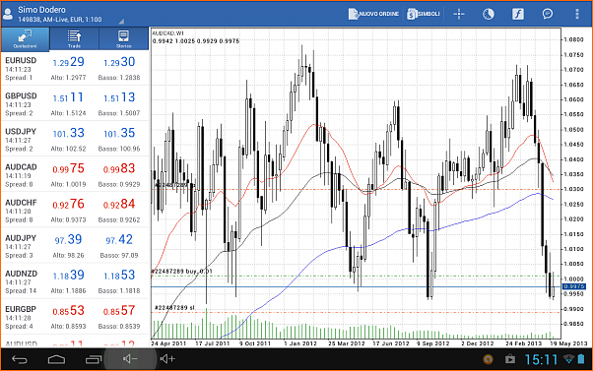This screenshot has width=593, height=371.
Task: Open the indicators function icon
Action: [518, 14]
